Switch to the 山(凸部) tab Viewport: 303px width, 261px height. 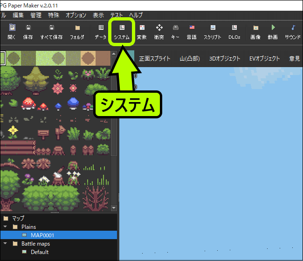[x=189, y=59]
